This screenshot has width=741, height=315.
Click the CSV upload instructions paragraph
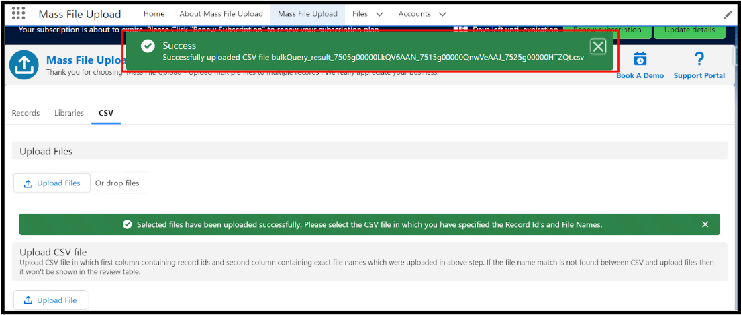(366, 267)
